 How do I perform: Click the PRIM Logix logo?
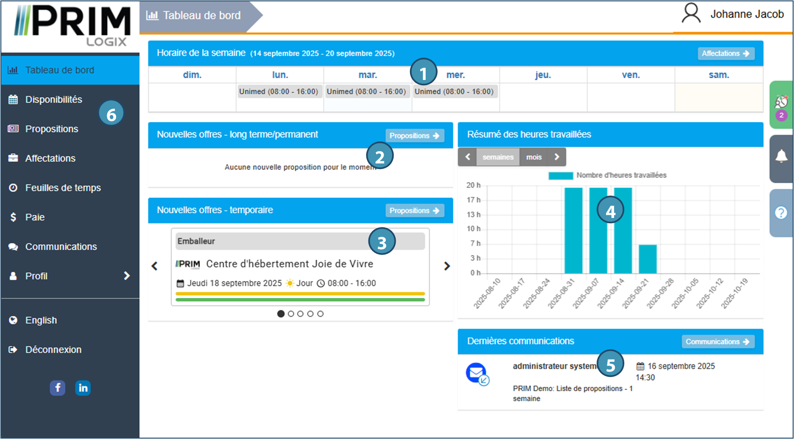(71, 26)
